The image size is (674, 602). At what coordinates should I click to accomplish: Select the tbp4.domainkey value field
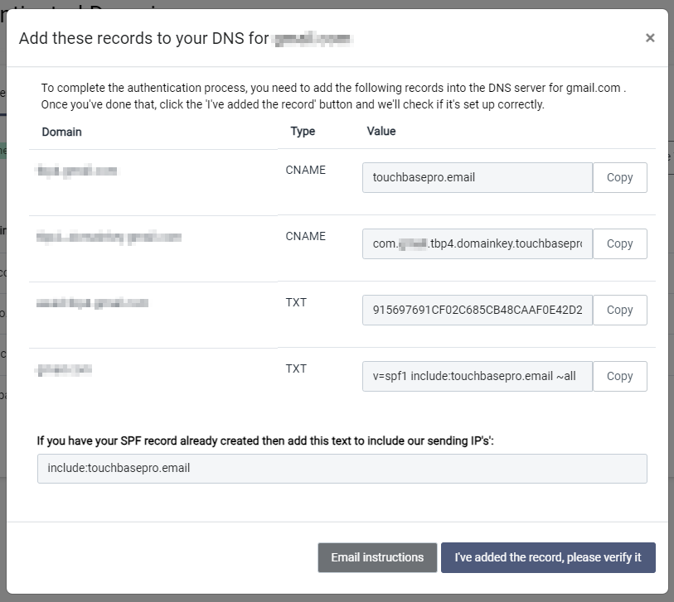tap(478, 243)
